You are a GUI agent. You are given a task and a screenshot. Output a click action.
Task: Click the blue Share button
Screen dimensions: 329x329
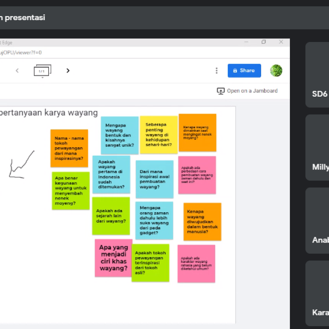[244, 71]
